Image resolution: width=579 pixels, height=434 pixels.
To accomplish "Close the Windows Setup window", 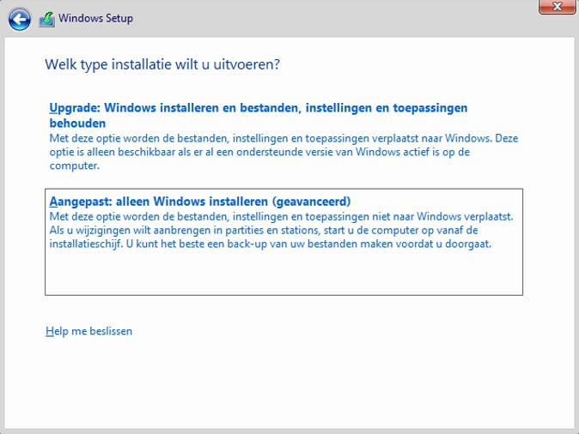I will coord(557,7).
